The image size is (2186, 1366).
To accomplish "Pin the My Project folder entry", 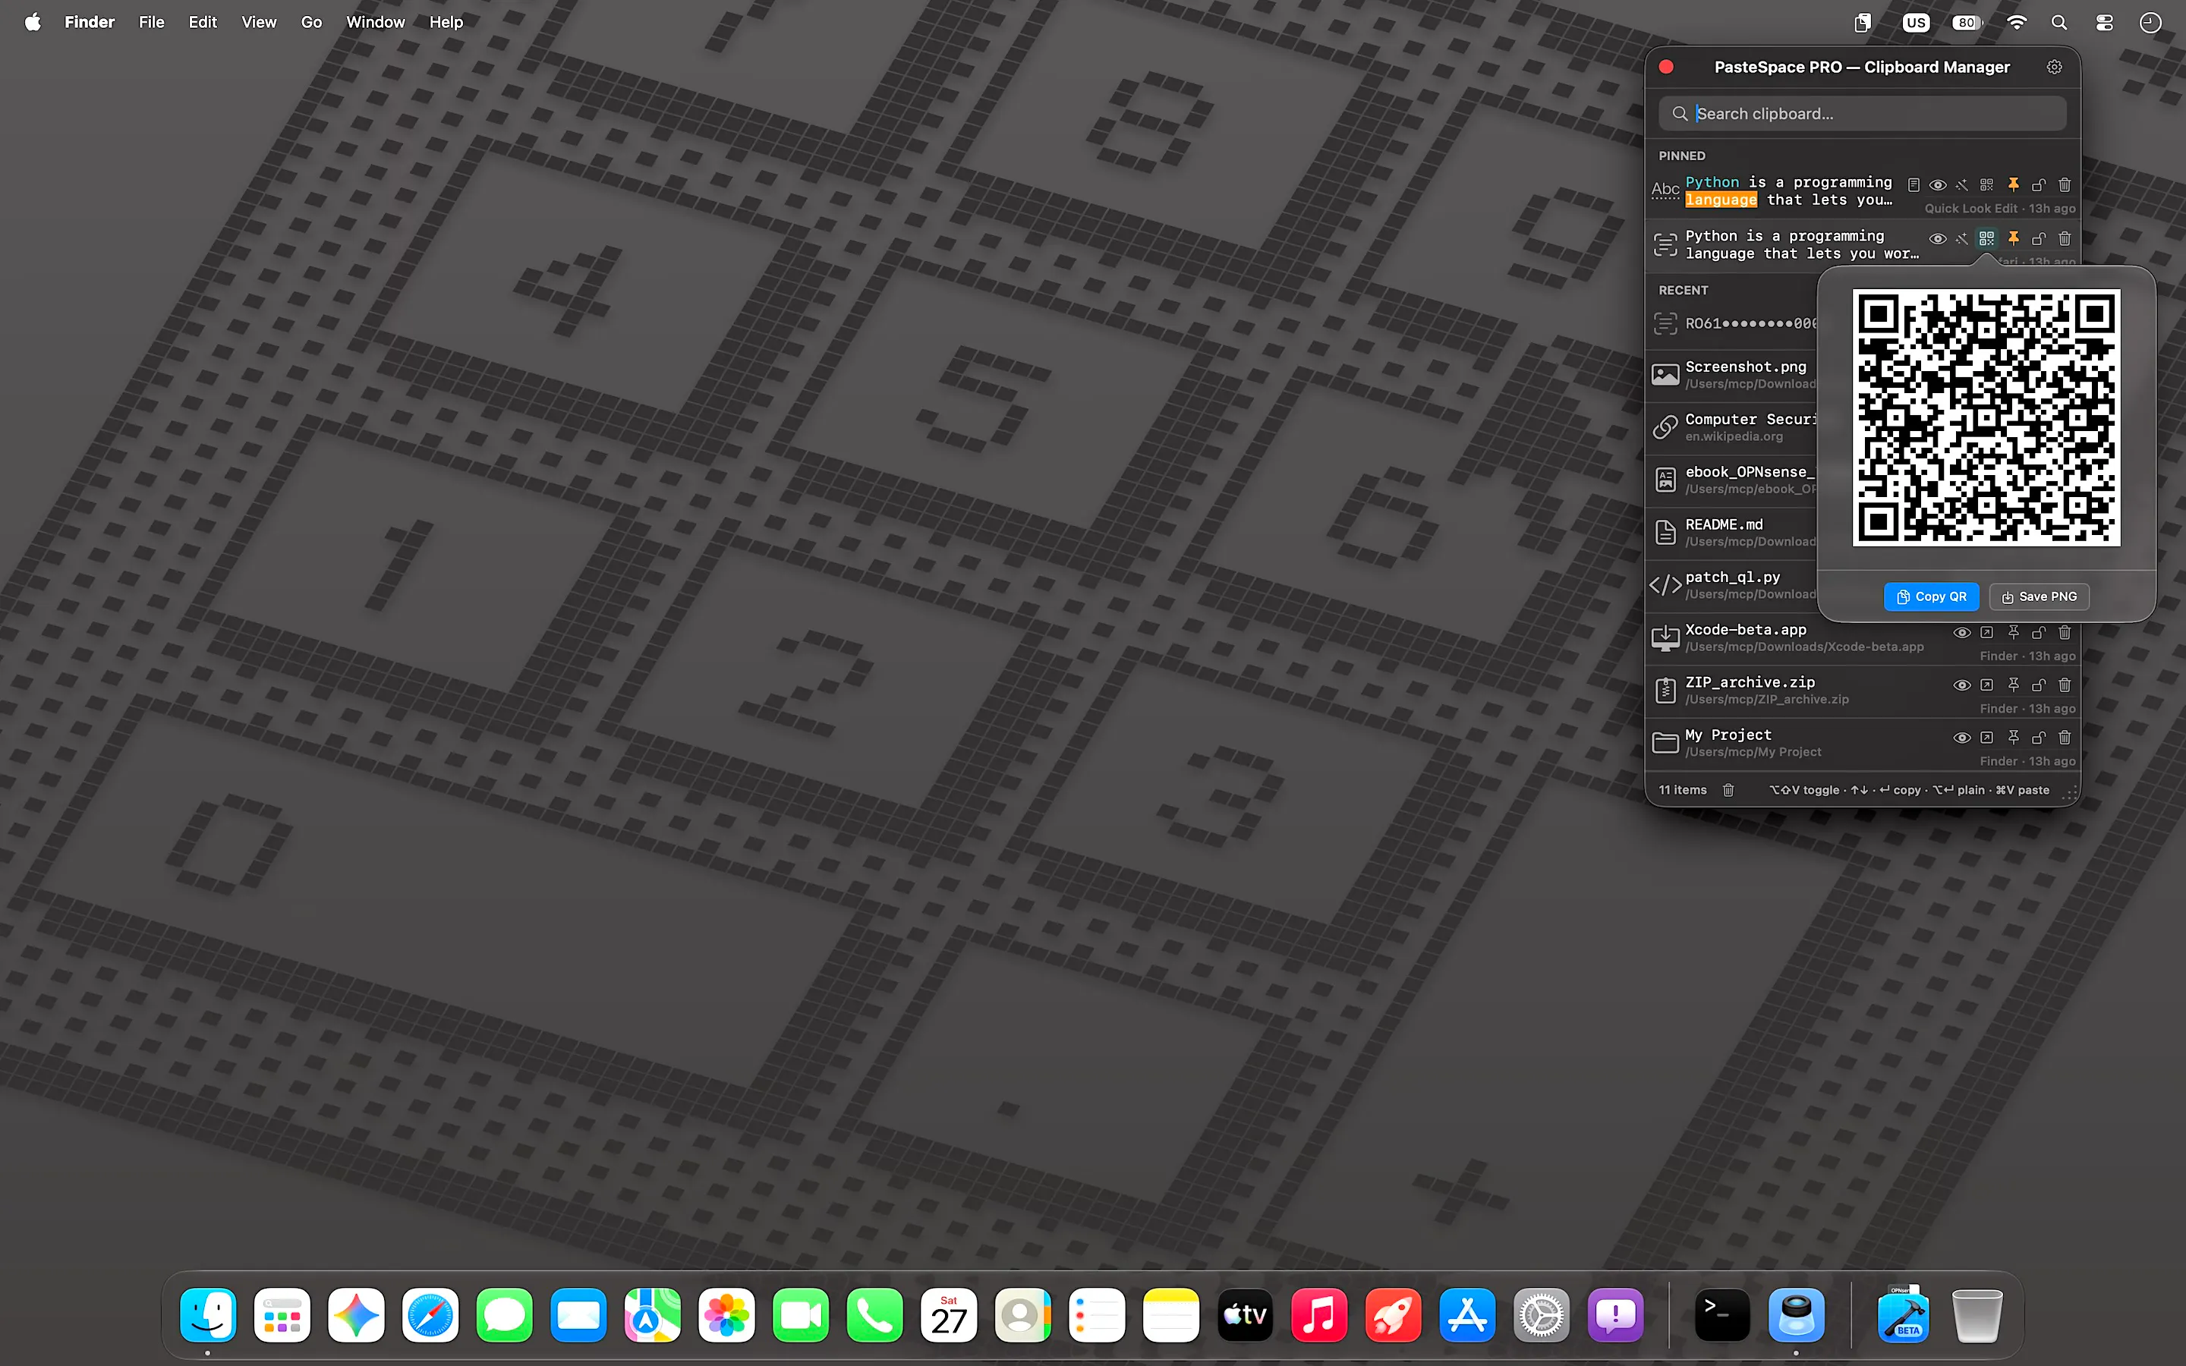I will 2014,737.
